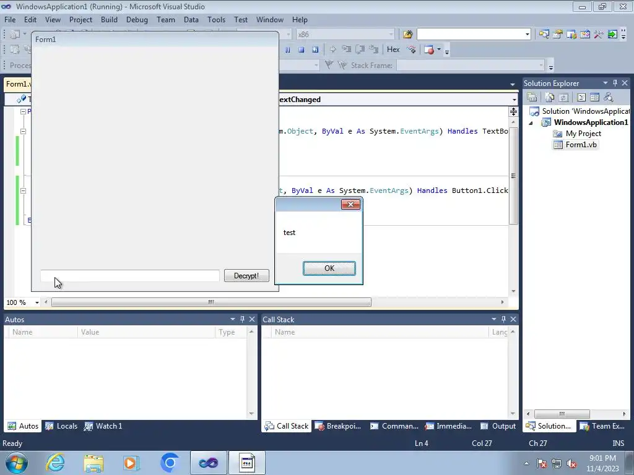Open the search combo box dropdown arrow

[x=528, y=35]
